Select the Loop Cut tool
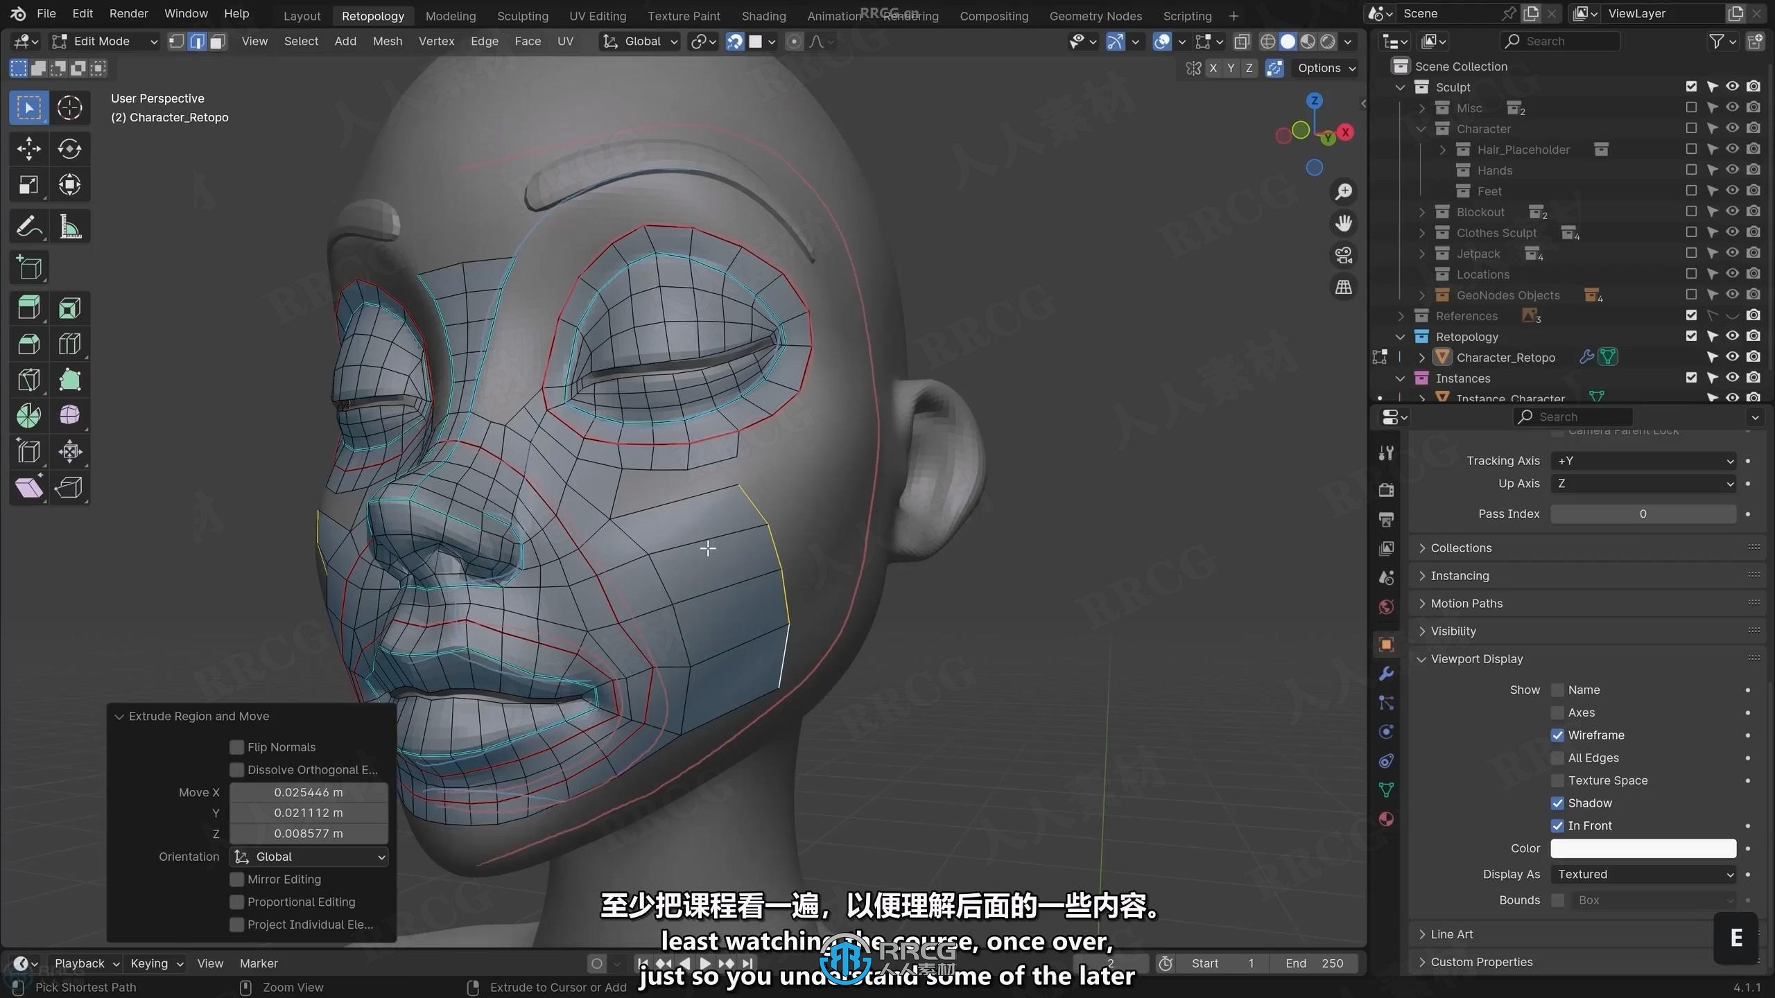Screen dimensions: 1775x998 [x=69, y=344]
